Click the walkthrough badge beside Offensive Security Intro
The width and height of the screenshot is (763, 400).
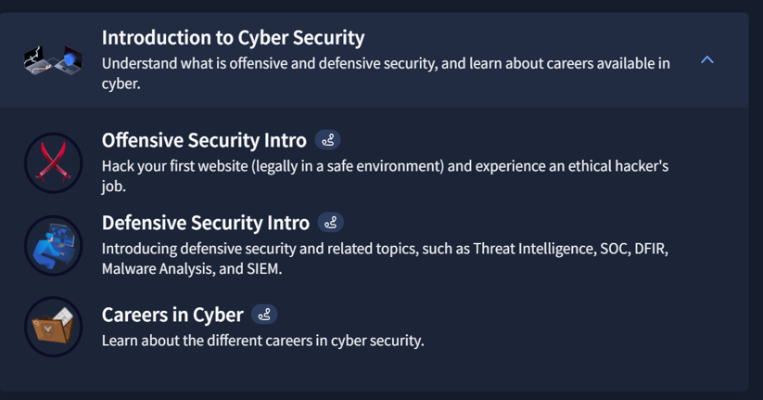tap(327, 140)
